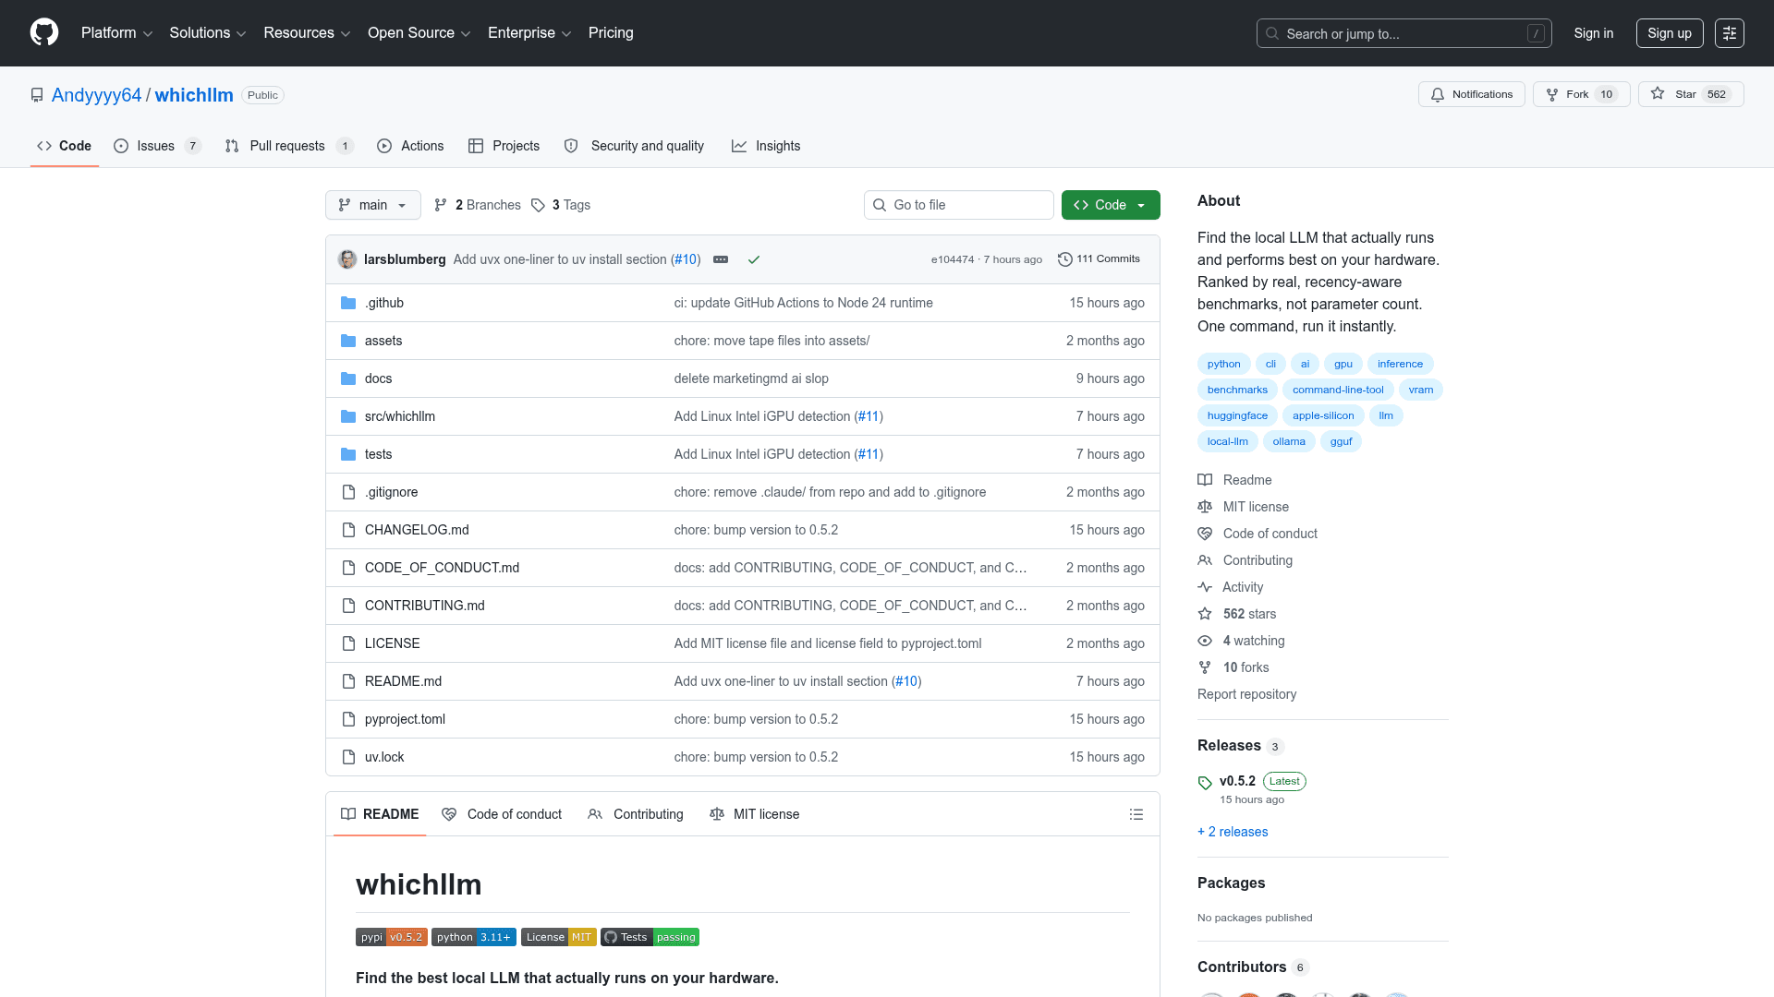Viewport: 1774px width, 997px height.
Task: Click the Activity pulse icon
Action: [1205, 587]
